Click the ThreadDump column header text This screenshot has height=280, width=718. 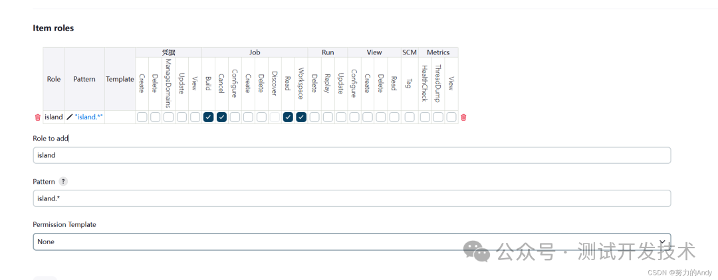click(x=438, y=84)
